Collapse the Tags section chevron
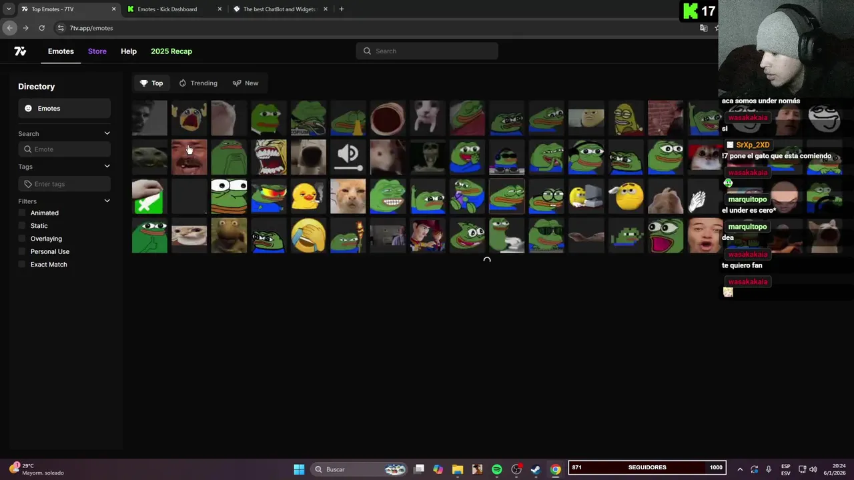The width and height of the screenshot is (854, 480). coord(107,166)
